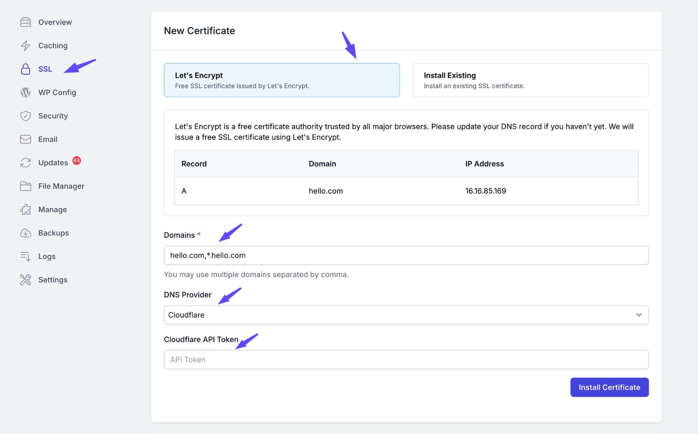Click the DNS Provider dropdown chevron arrow
The height and width of the screenshot is (434, 698).
[x=639, y=315]
